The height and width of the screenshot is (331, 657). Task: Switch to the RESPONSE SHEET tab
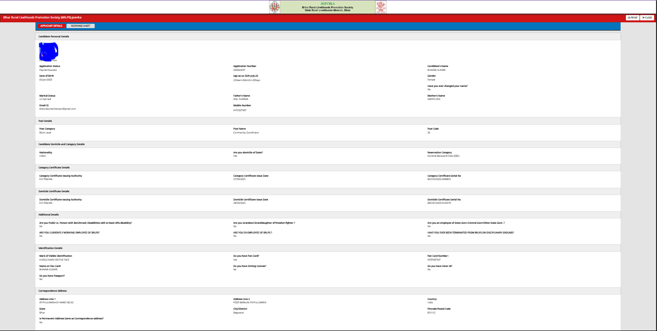(81, 26)
